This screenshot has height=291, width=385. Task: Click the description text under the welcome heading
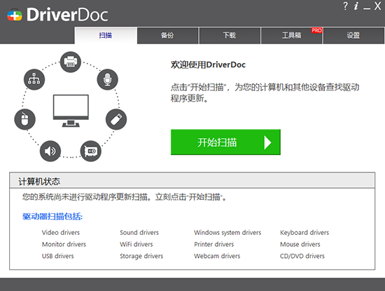tap(265, 93)
